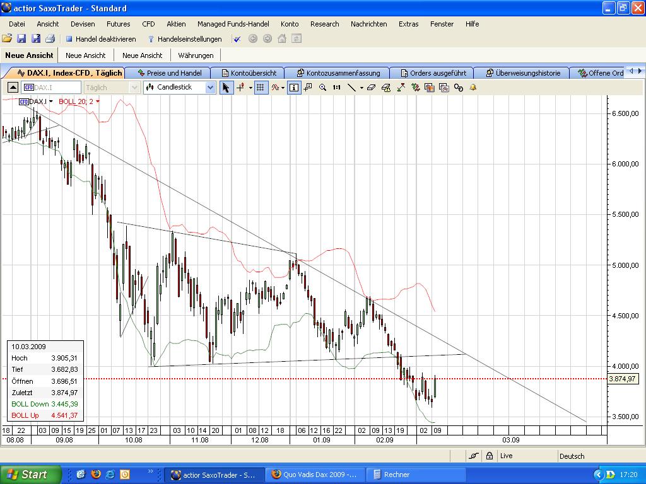
Task: Toggle Handel deaktivieren
Action: [104, 38]
